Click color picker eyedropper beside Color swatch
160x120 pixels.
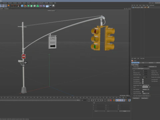coord(150,87)
